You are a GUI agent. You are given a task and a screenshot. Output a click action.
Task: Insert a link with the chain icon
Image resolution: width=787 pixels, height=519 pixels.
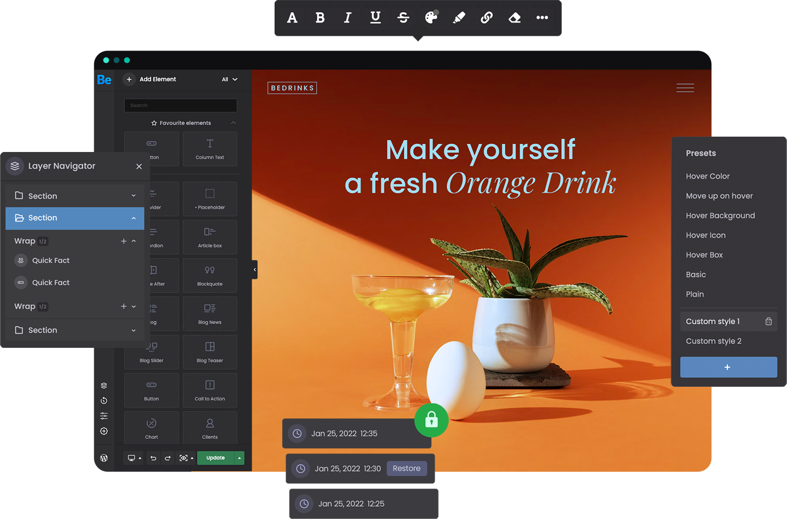487,18
